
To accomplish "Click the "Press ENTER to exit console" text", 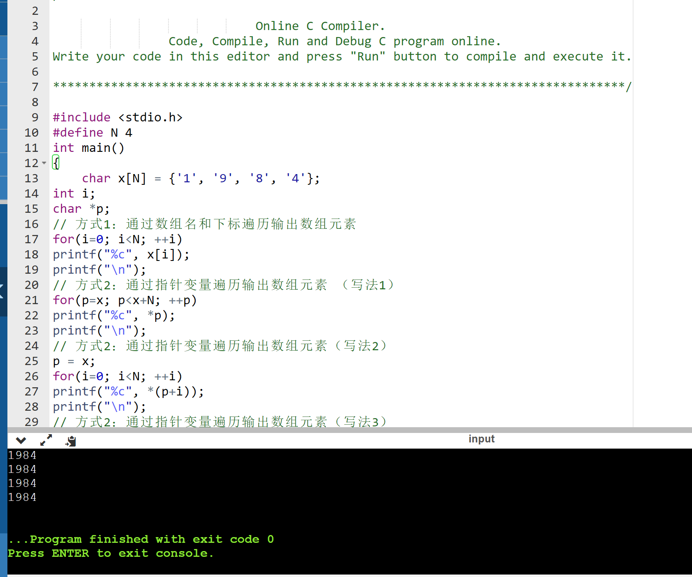I will click(x=110, y=554).
